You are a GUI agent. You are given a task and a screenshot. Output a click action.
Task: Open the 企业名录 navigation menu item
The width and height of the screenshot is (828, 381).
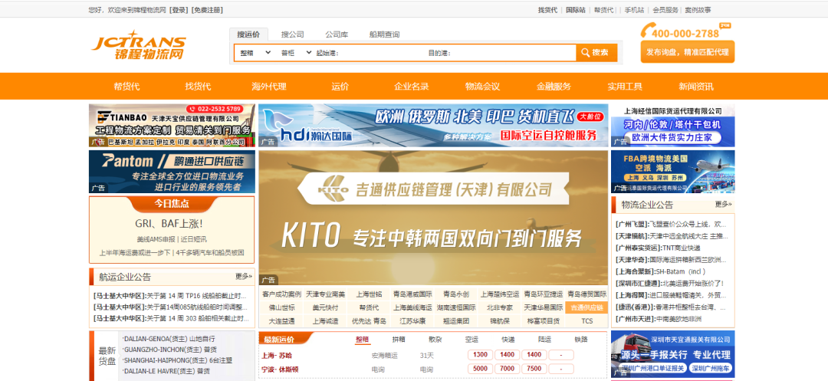pyautogui.click(x=412, y=87)
